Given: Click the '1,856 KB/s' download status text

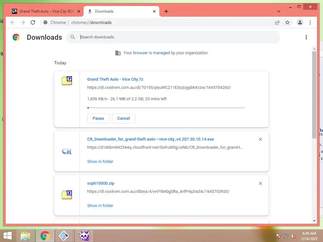Looking at the screenshot, I should point(127,99).
